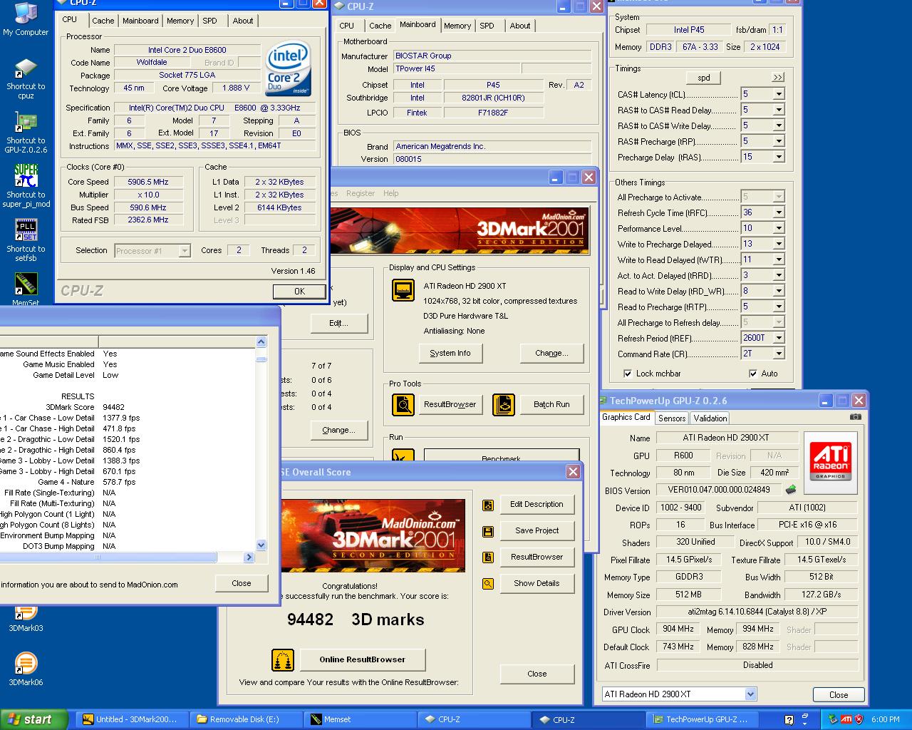Click the Core Speed 5906.5 MHz field
The image size is (912, 730).
point(149,182)
